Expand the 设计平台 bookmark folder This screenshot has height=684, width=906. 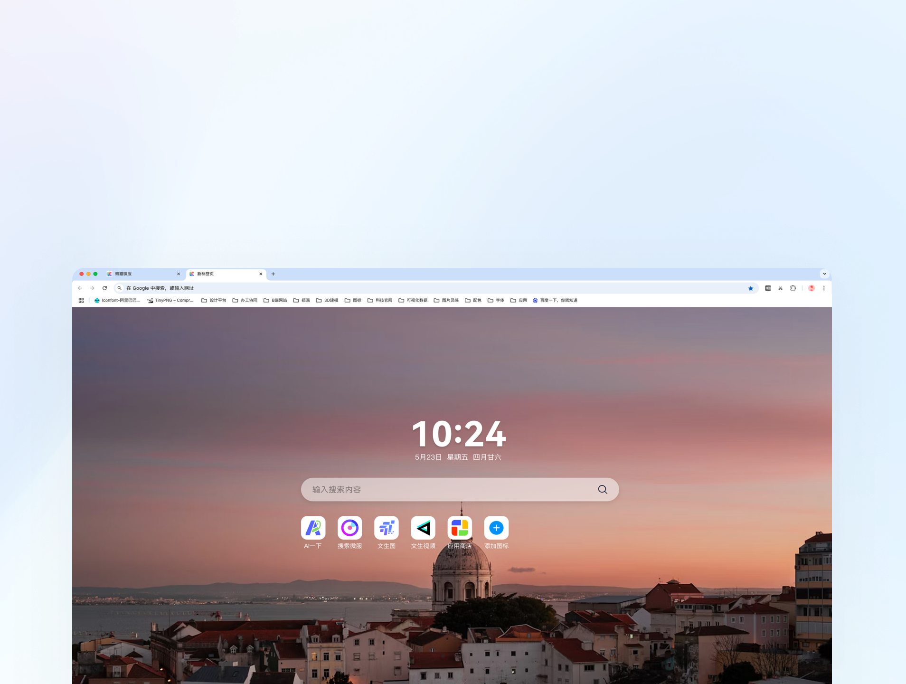coord(214,300)
